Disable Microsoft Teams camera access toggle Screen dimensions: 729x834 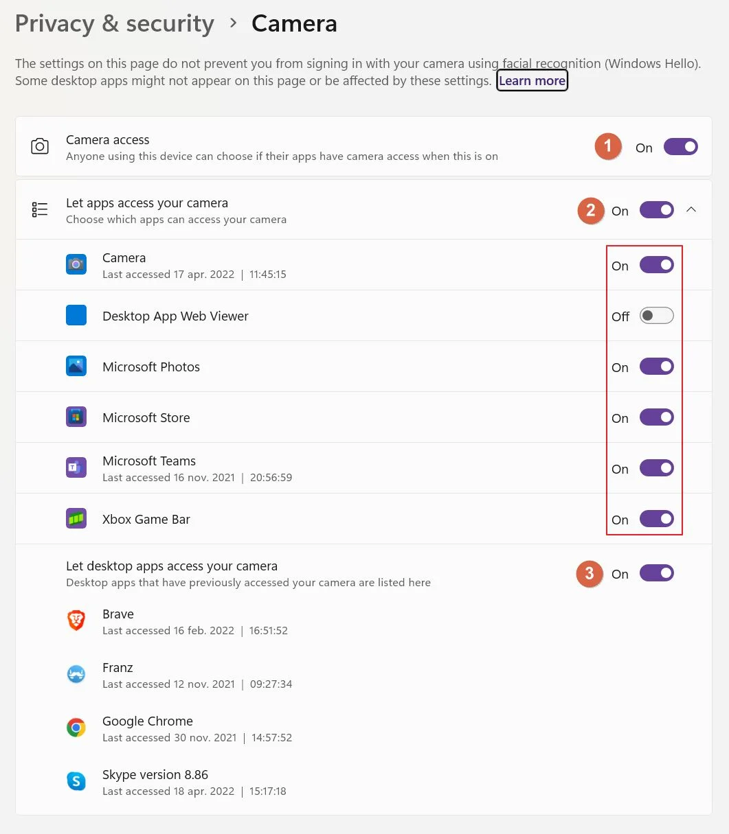click(657, 468)
